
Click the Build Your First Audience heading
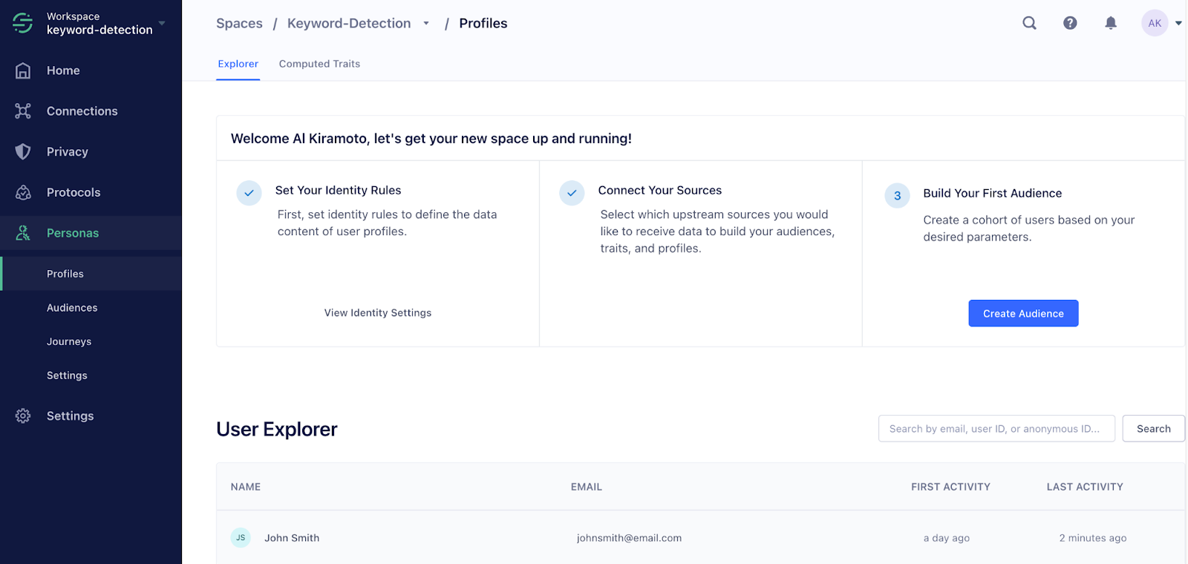click(992, 193)
